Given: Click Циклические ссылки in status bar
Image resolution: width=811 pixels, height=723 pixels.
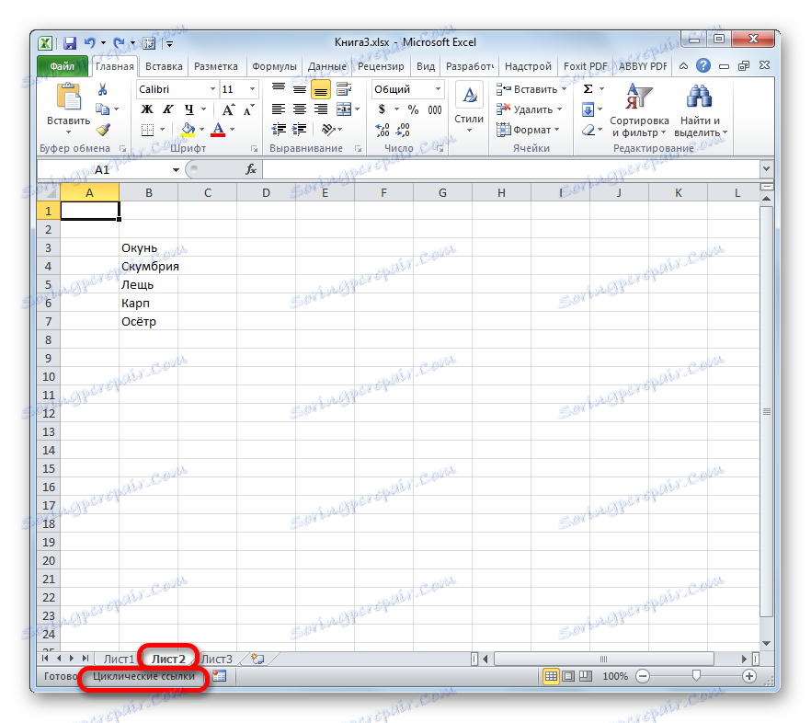Looking at the screenshot, I should click(143, 676).
